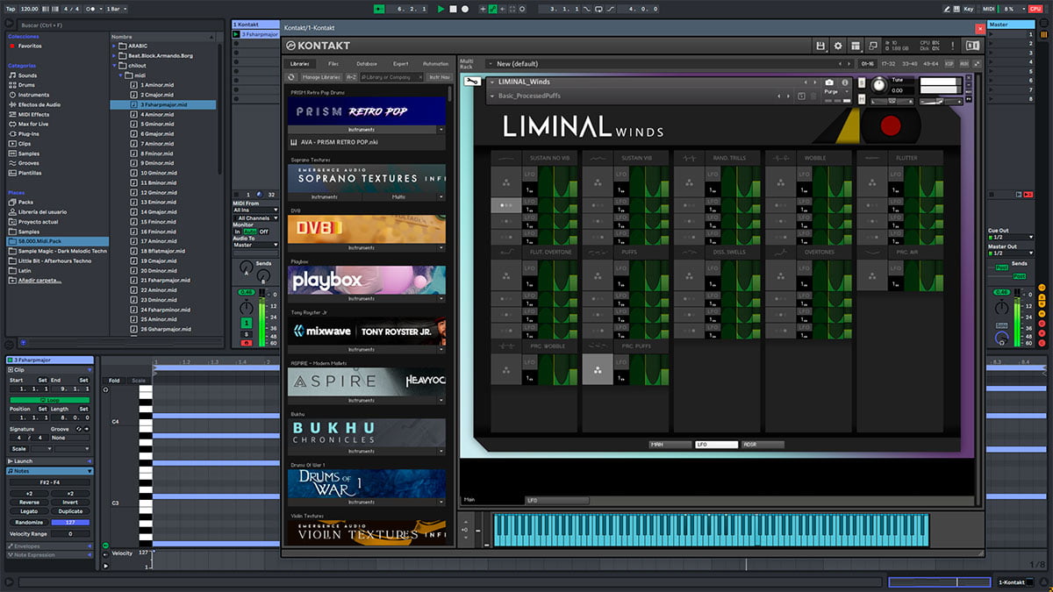Open the Audio To Master dropdown

pyautogui.click(x=254, y=245)
